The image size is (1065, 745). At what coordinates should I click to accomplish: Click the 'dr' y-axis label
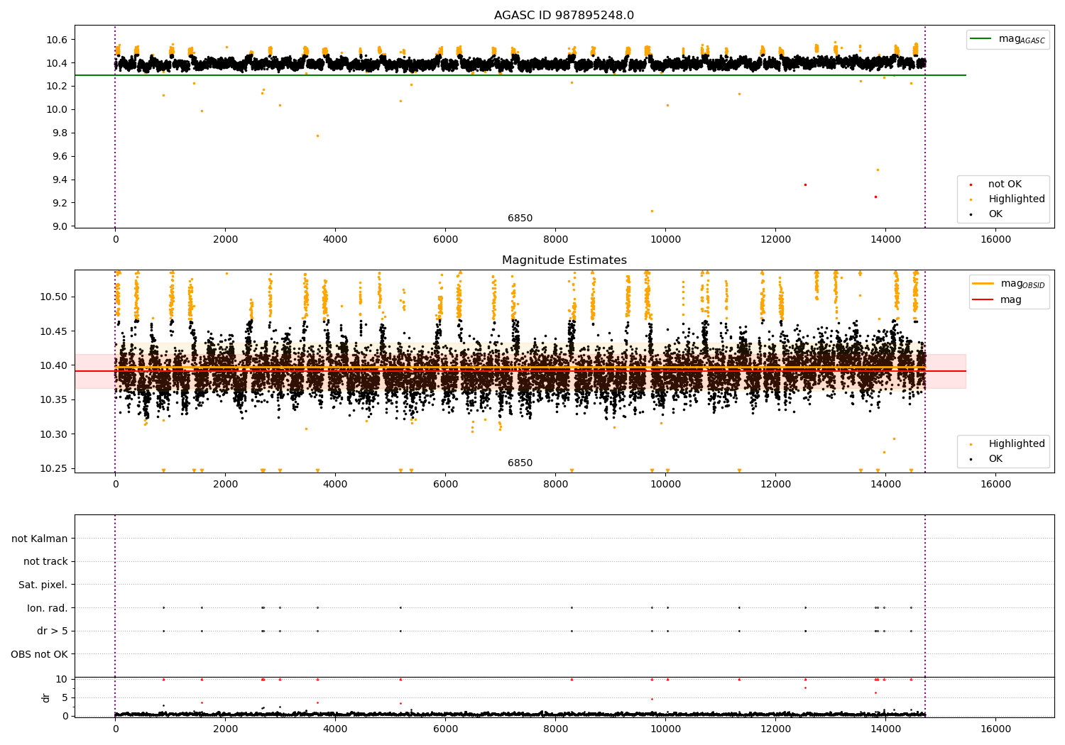coord(46,697)
